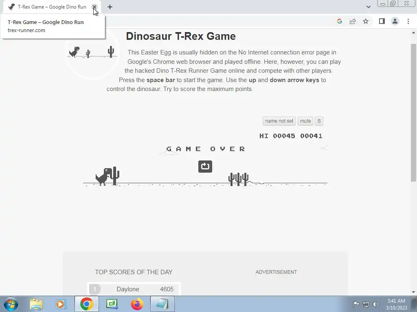Open File Explorer from the taskbar
This screenshot has width=417, height=312.
pyautogui.click(x=36, y=304)
